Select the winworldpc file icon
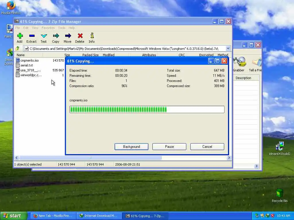The width and height of the screenshot is (294, 220). tap(18, 75)
